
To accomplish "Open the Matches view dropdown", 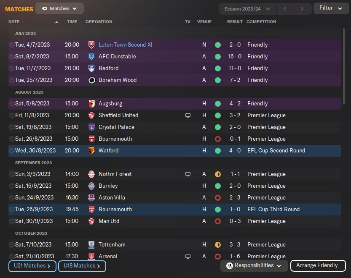I will (59, 8).
